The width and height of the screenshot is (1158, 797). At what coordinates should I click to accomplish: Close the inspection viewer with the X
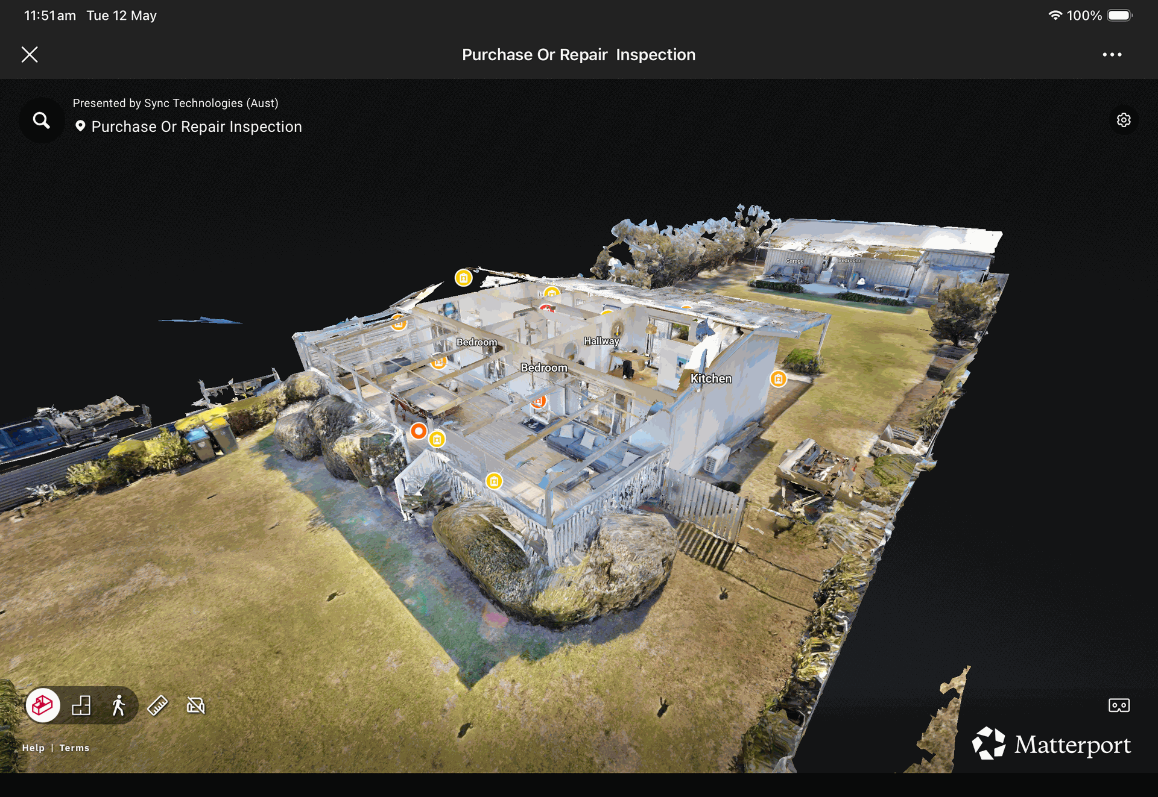30,54
